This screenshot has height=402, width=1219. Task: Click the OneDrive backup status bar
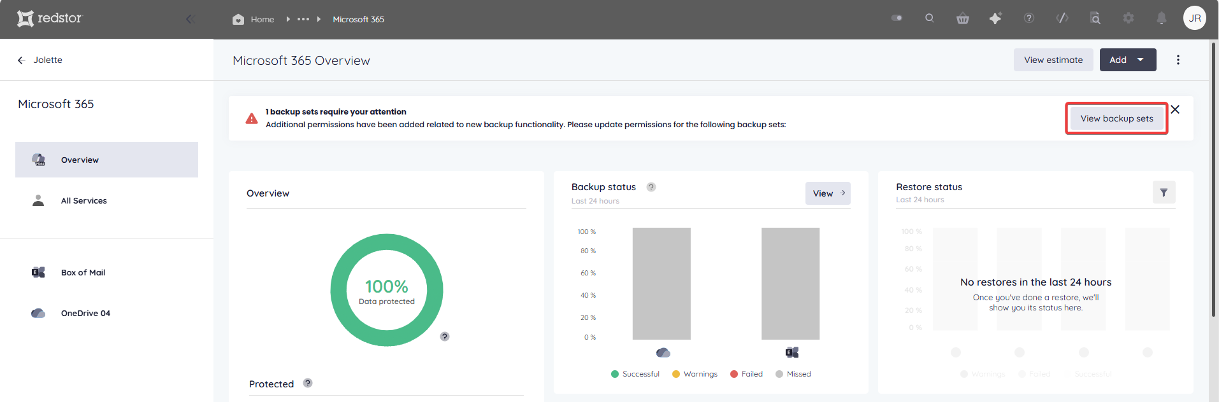[x=661, y=284]
